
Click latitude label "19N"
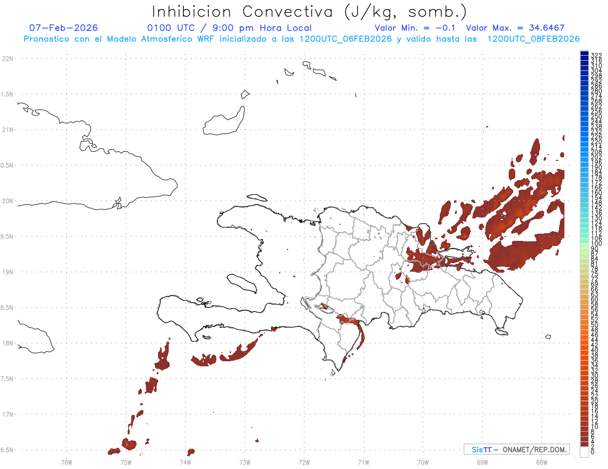click(8, 272)
